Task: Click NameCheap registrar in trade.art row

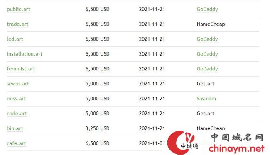Action: pos(211,24)
